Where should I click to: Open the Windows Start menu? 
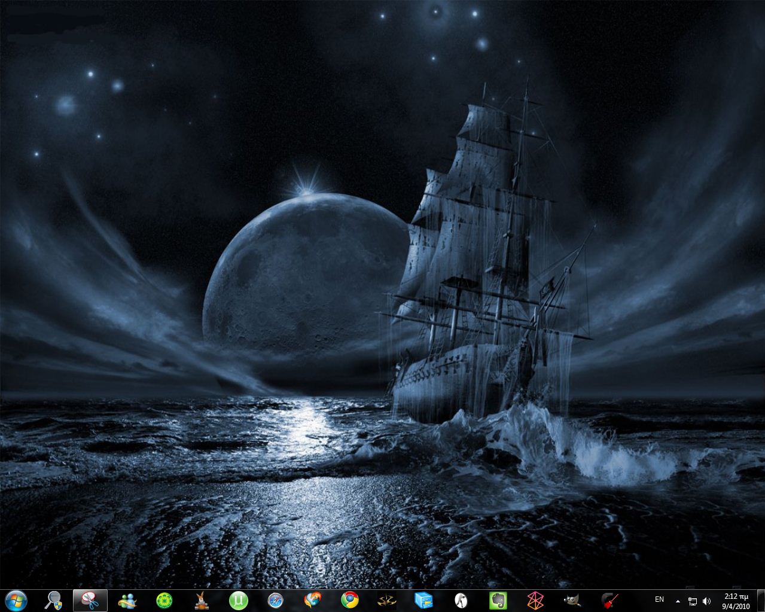coord(16,600)
